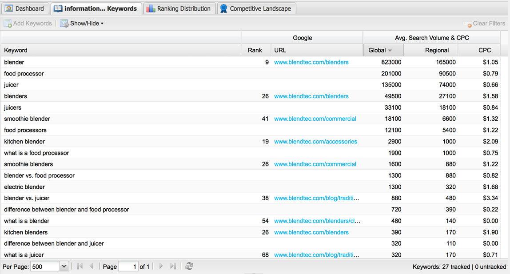Viewport: 510px width, 274px height.
Task: Click the first-page navigation icon
Action: pyautogui.click(x=80, y=266)
